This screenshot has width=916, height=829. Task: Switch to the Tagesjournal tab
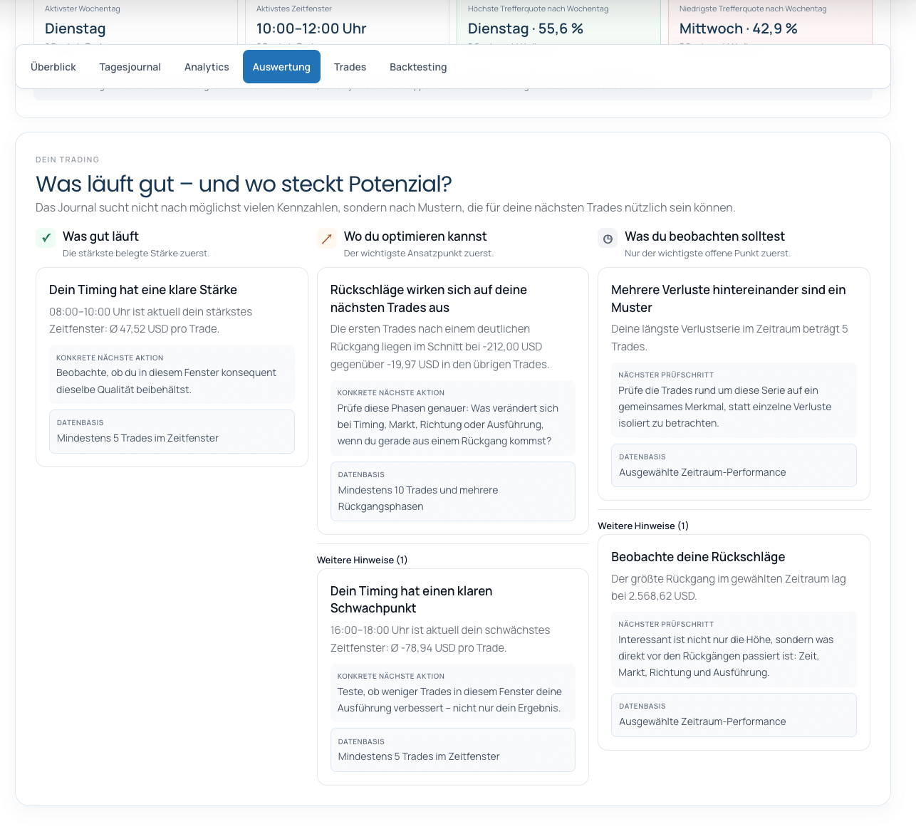pos(130,67)
